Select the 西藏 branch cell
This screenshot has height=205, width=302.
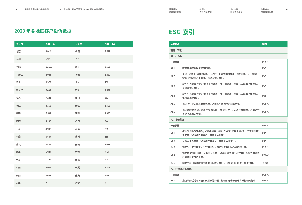pos(77,183)
